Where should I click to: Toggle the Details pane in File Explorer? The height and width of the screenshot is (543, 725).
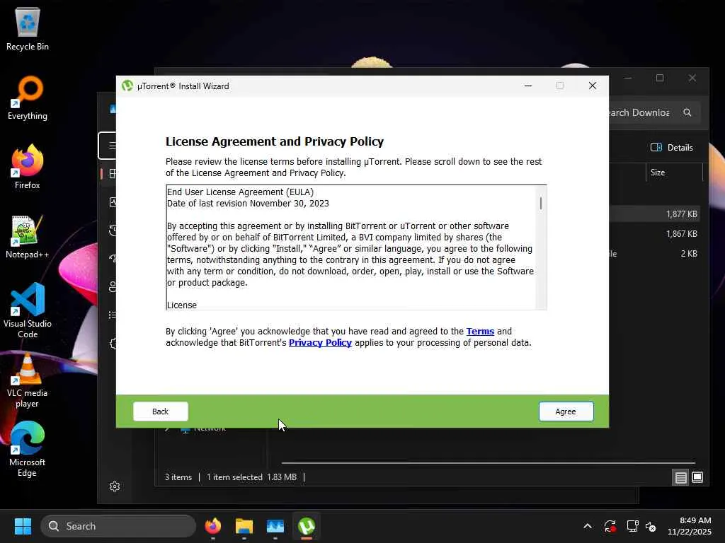(671, 147)
